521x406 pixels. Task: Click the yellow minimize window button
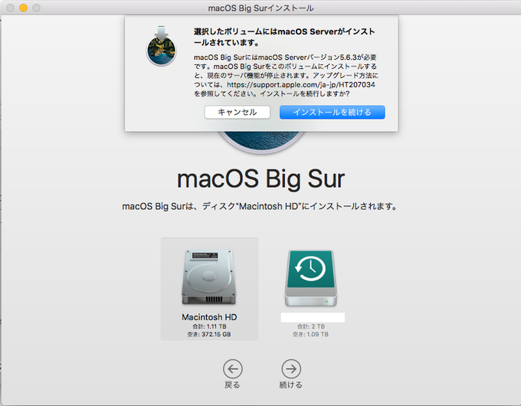[x=23, y=8]
